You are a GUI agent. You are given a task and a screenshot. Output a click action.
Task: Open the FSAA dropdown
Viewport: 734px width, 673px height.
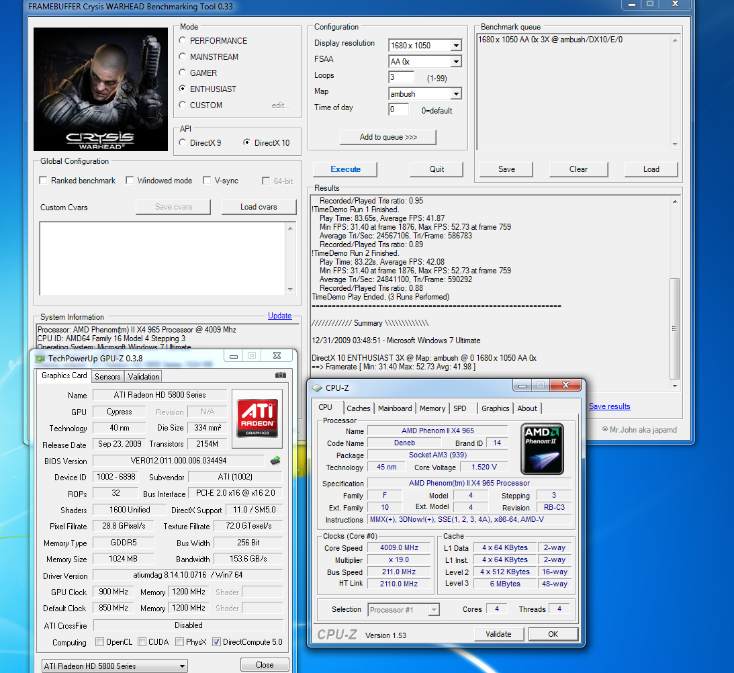click(456, 61)
